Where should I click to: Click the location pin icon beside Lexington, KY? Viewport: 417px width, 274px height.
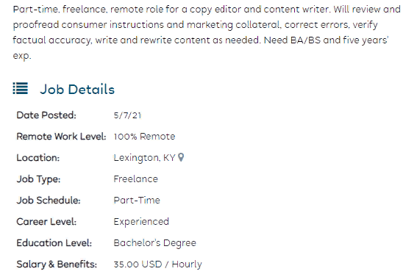[181, 157]
